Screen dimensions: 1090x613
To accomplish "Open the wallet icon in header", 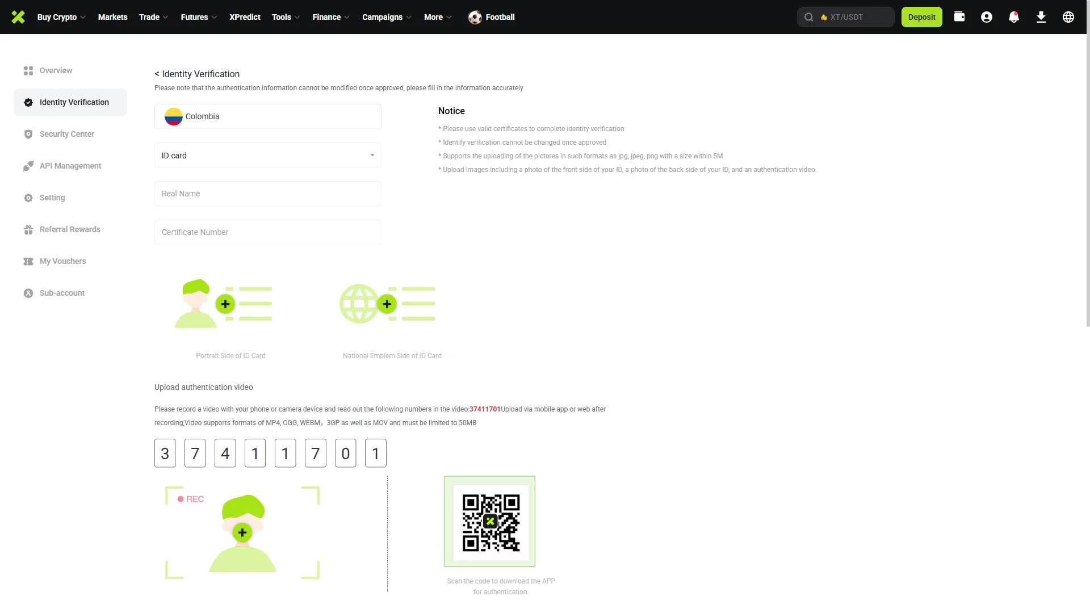I will 959,17.
